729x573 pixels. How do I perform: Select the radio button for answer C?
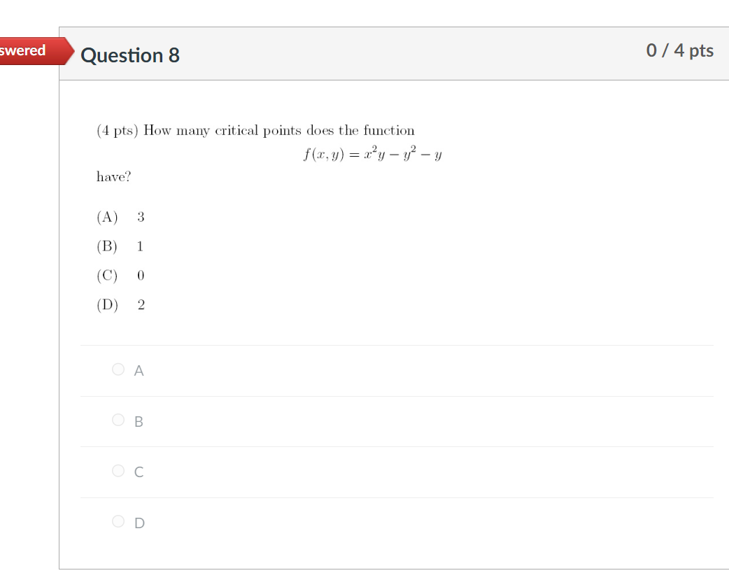point(118,471)
